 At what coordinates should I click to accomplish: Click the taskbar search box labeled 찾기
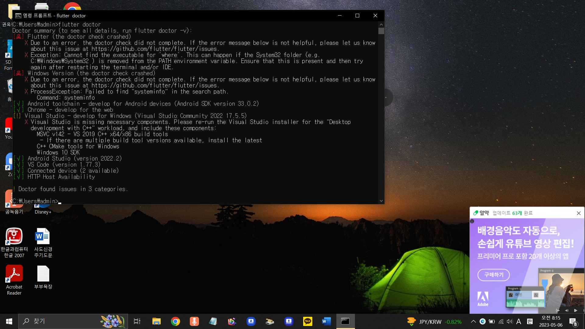pyautogui.click(x=73, y=321)
